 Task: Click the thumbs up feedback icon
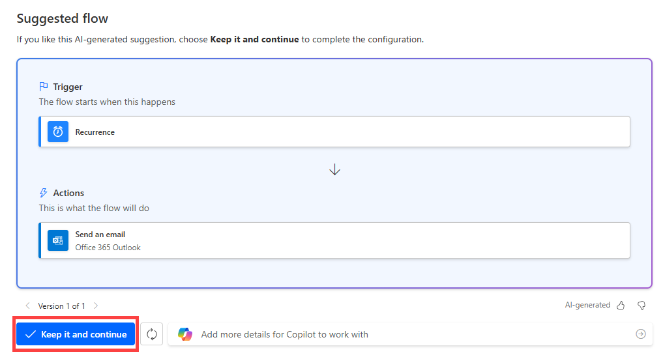621,306
